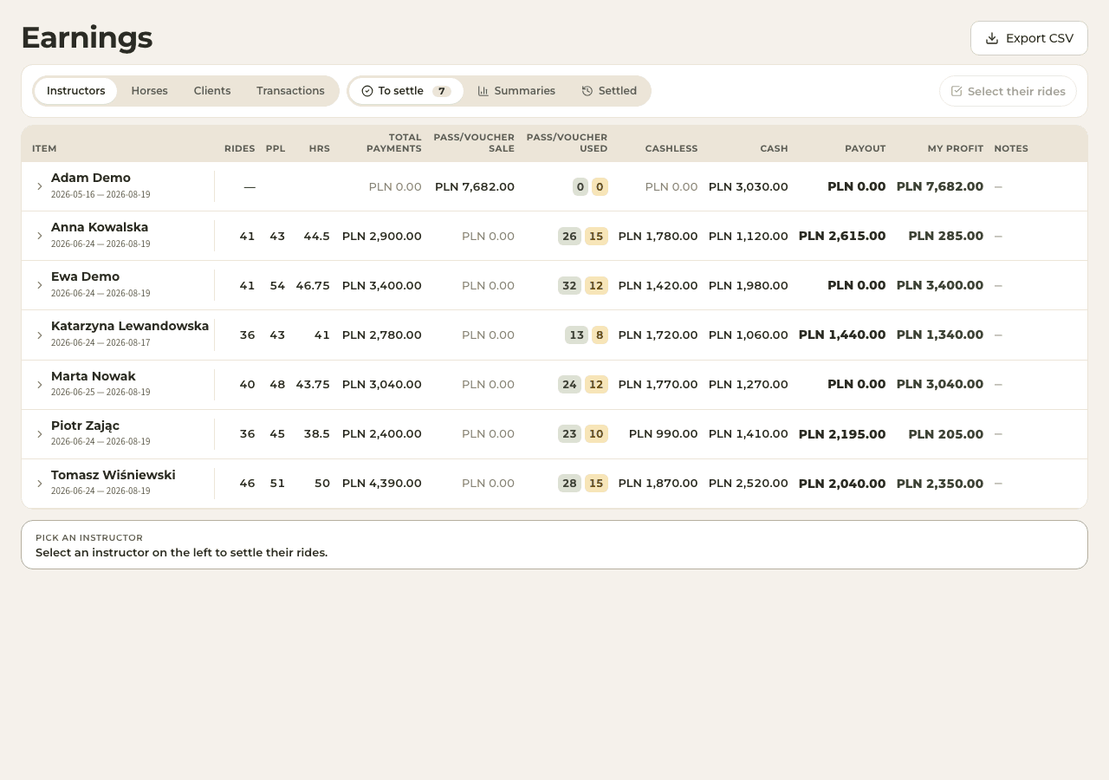
Task: Click the checkmark icon in To settle tab
Action: tap(367, 91)
